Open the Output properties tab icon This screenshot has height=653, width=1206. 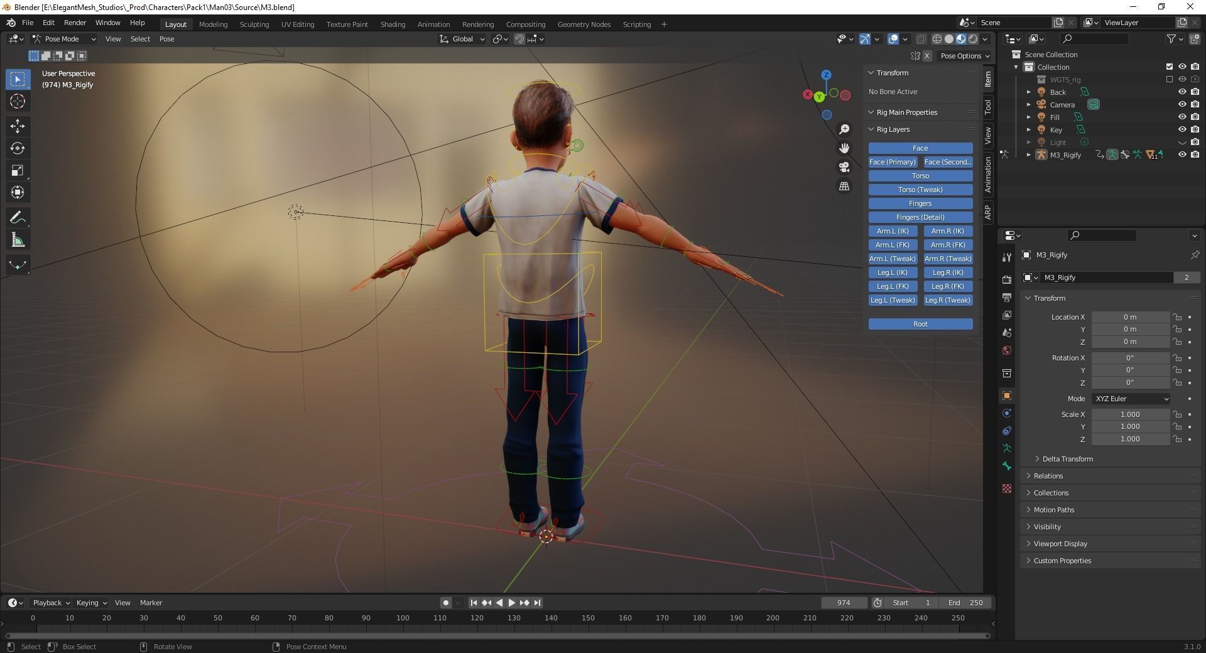pyautogui.click(x=1007, y=297)
